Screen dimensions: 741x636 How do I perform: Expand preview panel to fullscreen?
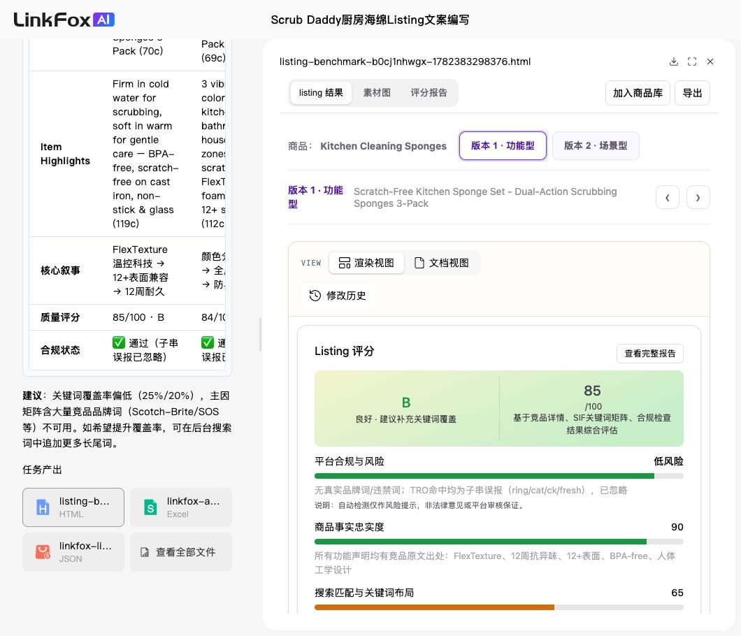coord(692,62)
